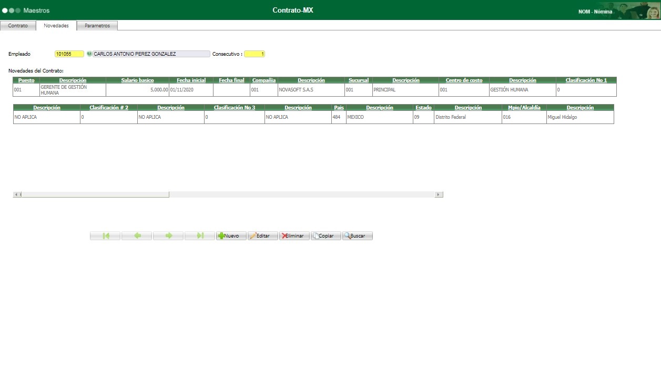The width and height of the screenshot is (661, 370).
Task: Click the Estado column header
Action: [423, 108]
